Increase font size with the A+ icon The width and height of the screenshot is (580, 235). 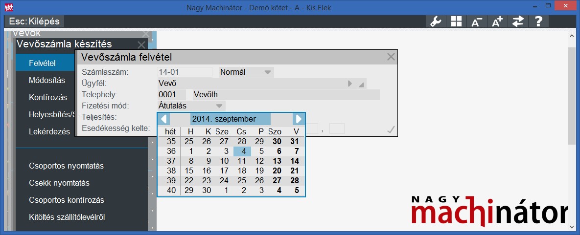coord(497,21)
